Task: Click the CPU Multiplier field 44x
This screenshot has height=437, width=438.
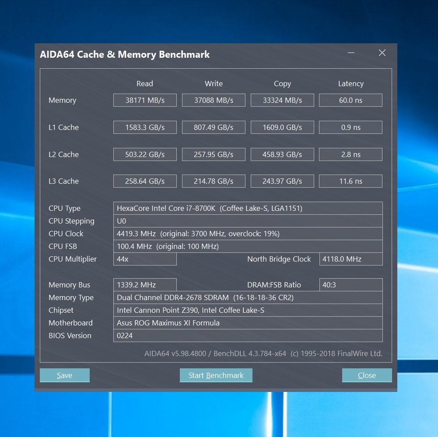Action: pyautogui.click(x=145, y=259)
